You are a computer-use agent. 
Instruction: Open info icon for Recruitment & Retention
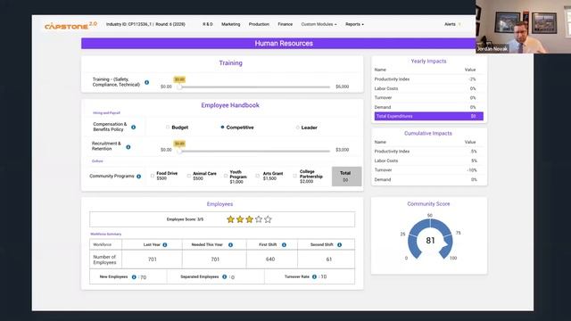coord(128,147)
